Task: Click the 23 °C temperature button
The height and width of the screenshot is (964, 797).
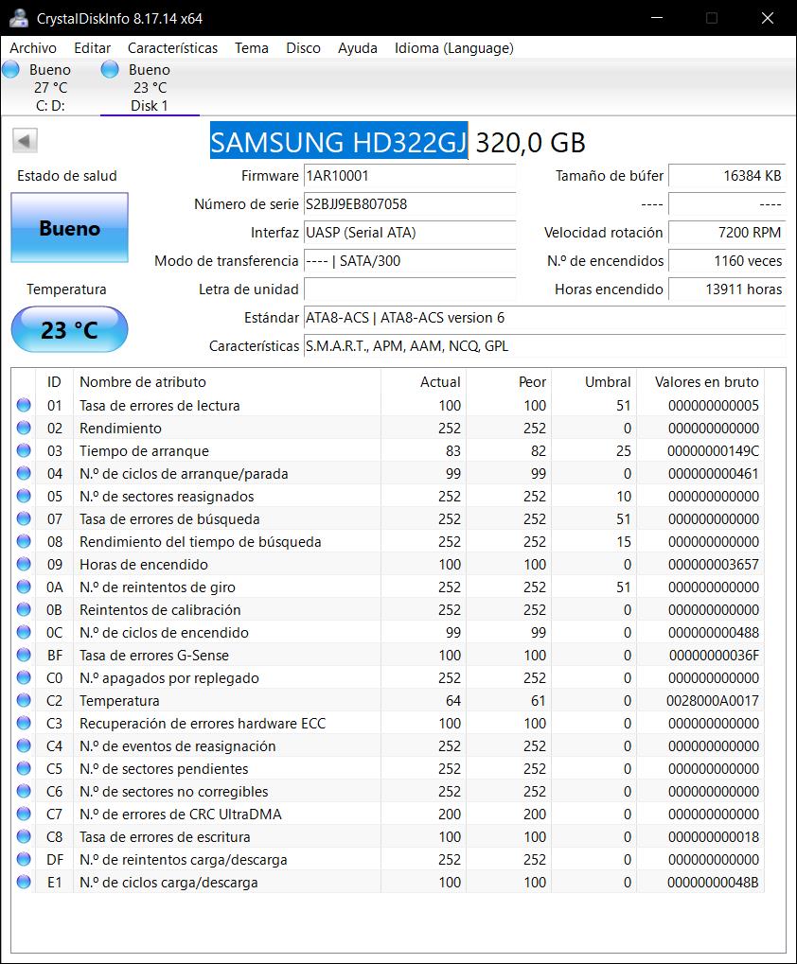Action: 69,329
